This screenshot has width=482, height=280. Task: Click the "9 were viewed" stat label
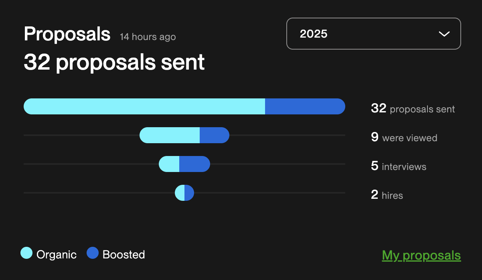click(404, 138)
